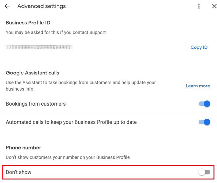Click the Google Assistant calls heading
The image size is (217, 183).
click(x=33, y=73)
